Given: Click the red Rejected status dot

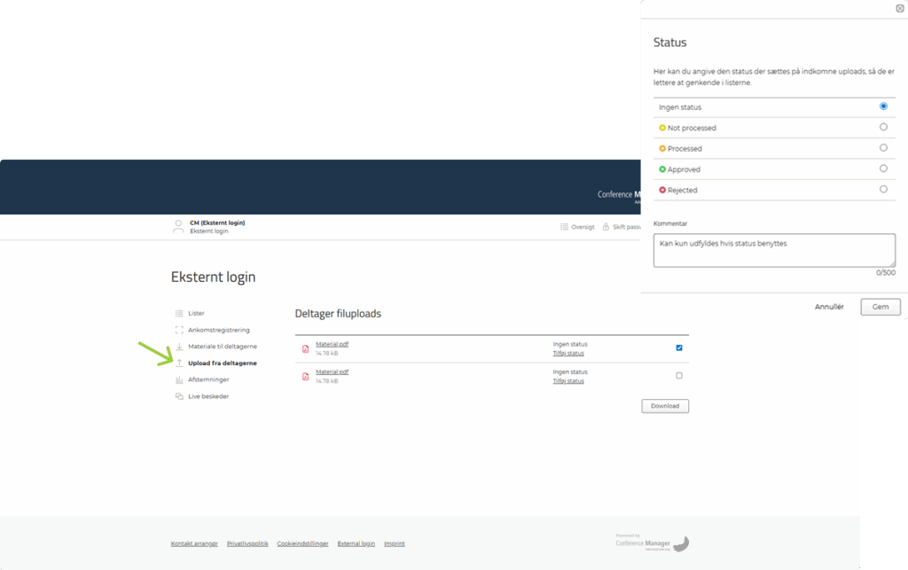Looking at the screenshot, I should click(x=662, y=191).
